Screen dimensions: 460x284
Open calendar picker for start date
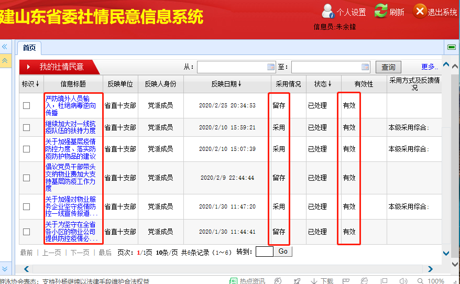click(x=271, y=67)
